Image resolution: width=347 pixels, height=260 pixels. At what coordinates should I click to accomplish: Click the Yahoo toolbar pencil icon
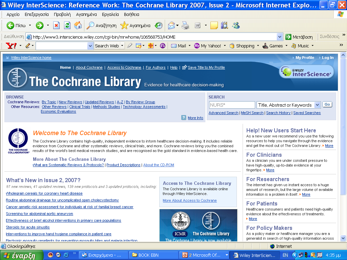(x=28, y=46)
